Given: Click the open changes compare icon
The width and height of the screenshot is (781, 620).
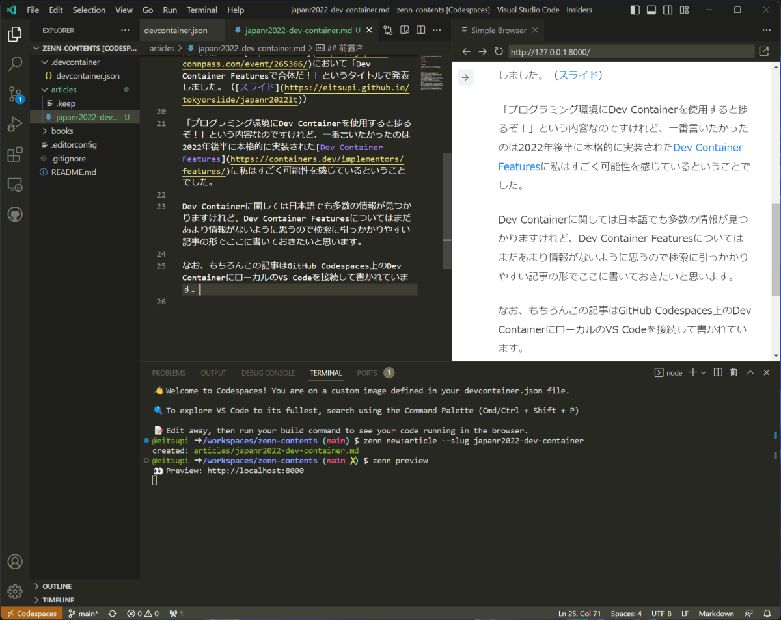Looking at the screenshot, I should pos(388,31).
